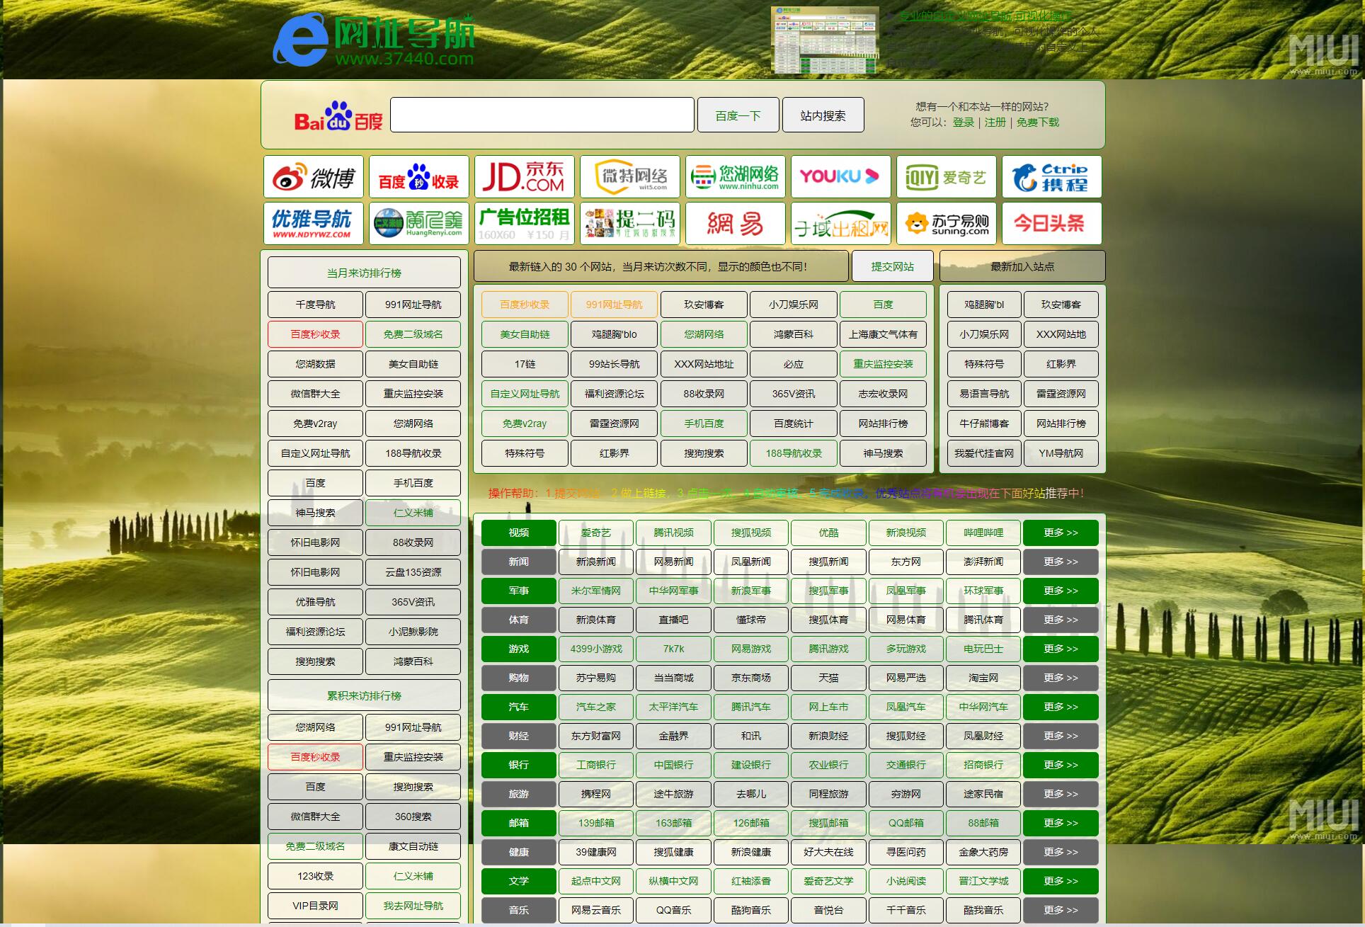Select the 军事 category button

coord(519,591)
